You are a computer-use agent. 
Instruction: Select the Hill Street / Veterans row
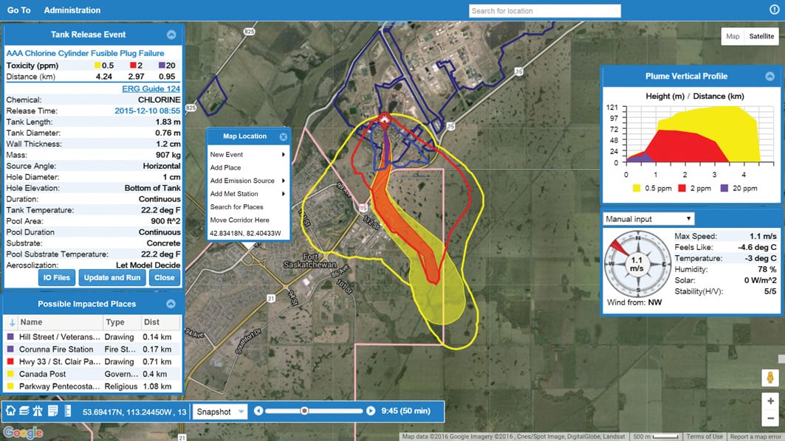point(92,337)
